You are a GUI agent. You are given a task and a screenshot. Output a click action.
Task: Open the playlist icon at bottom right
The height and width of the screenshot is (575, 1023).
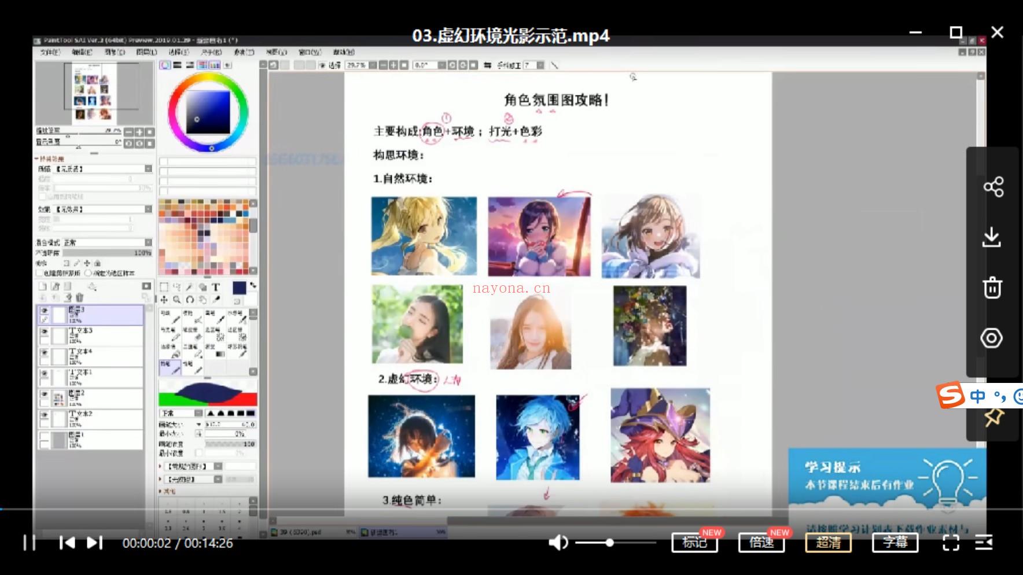coord(984,543)
